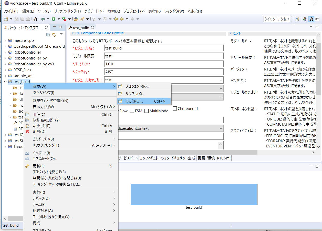This screenshot has height=231, width=322.
Task: Maximize the Package Explorer view
Action: (60, 27)
